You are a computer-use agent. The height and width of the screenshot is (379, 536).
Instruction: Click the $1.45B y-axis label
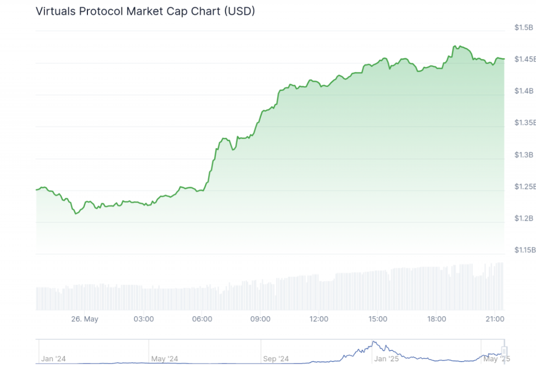tap(523, 59)
